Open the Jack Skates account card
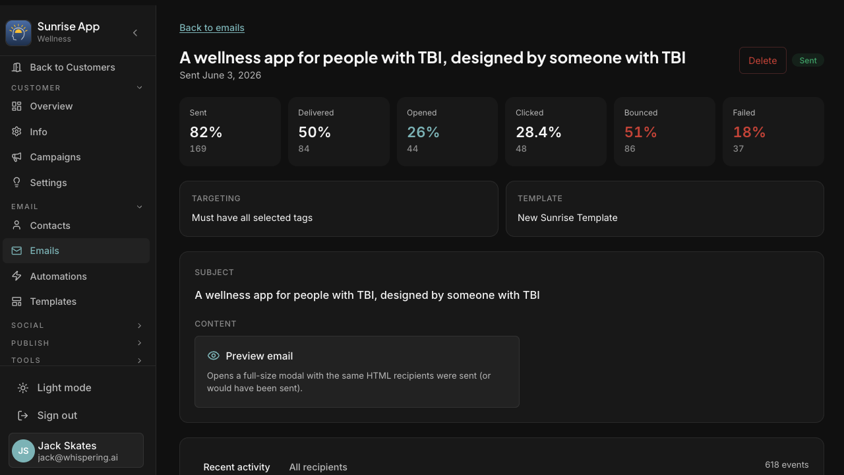 coord(76,450)
